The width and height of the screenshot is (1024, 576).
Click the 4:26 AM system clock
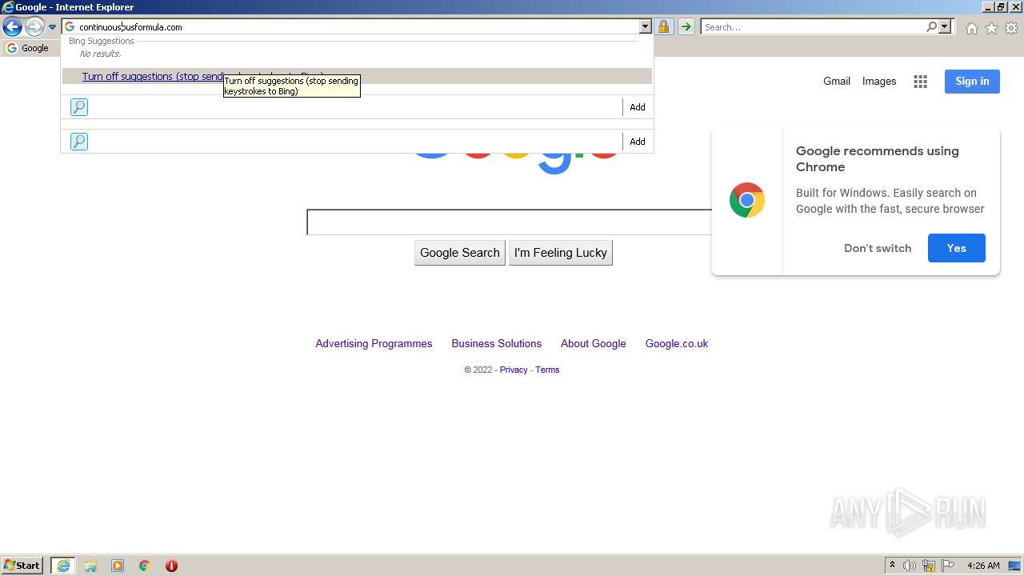click(x=983, y=566)
